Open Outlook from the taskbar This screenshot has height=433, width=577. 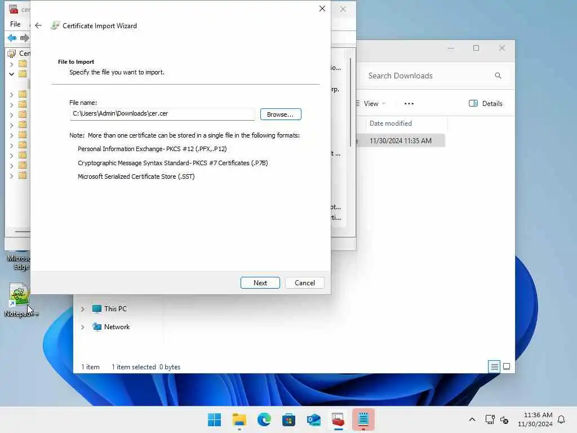[313, 419]
